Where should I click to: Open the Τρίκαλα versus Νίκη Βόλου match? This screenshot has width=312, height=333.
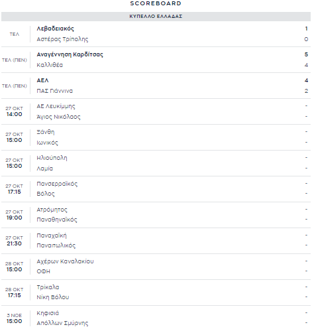pyautogui.click(x=156, y=293)
